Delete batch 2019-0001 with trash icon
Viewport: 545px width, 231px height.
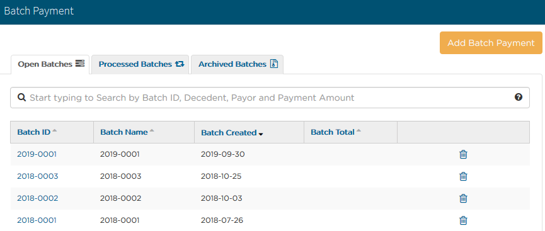pos(463,154)
